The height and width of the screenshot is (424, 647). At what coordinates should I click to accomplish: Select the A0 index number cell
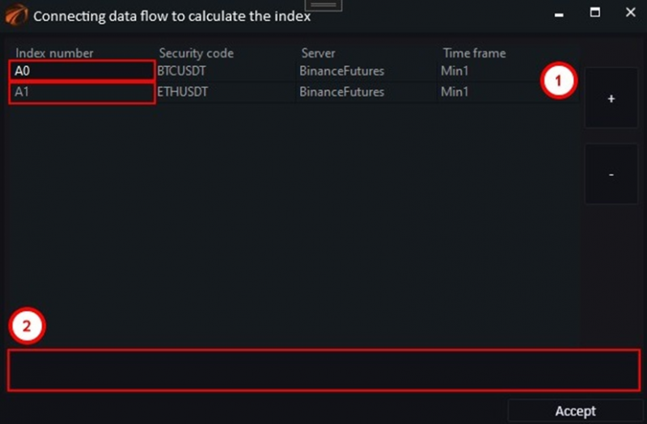(82, 71)
